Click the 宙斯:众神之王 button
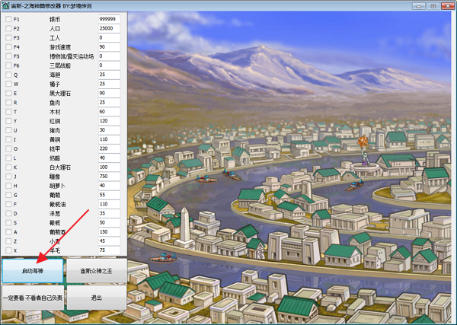The width and height of the screenshot is (457, 325). tap(96, 270)
